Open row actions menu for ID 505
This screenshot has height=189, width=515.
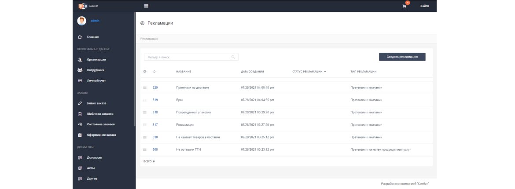click(144, 149)
